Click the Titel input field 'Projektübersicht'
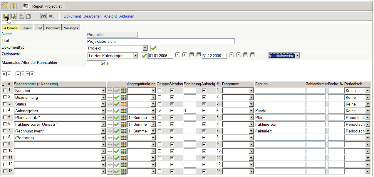Screen dimensions: 374x177 tap(161, 41)
